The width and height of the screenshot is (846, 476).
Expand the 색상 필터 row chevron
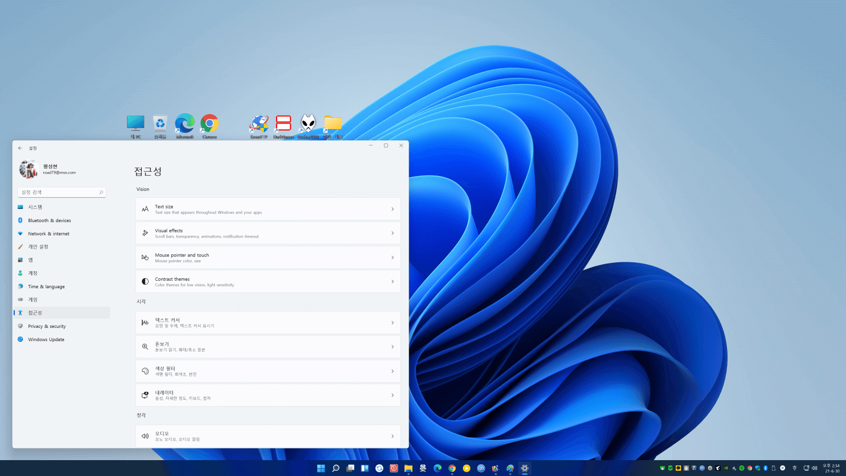[392, 371]
